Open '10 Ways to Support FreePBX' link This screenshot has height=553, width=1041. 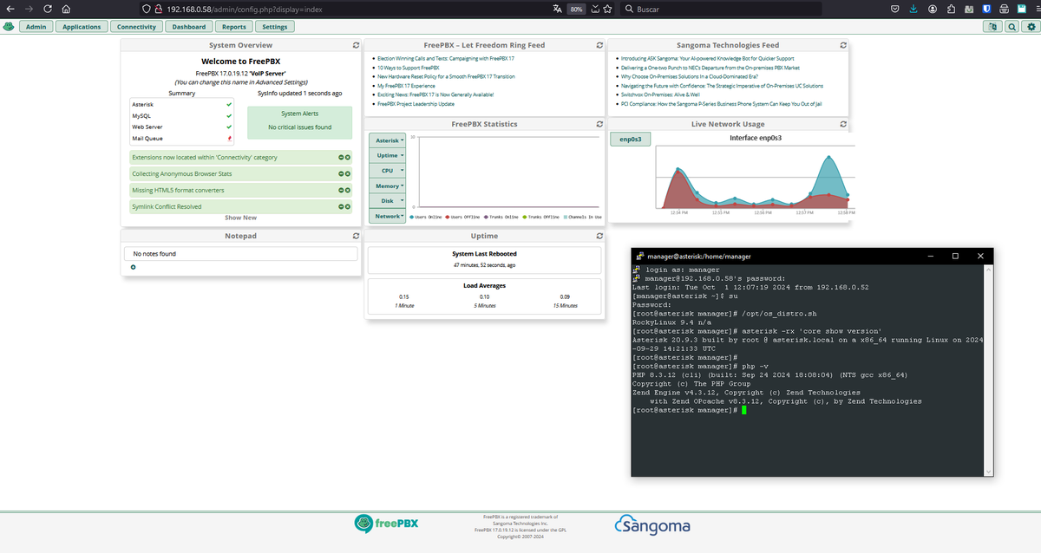(x=408, y=68)
